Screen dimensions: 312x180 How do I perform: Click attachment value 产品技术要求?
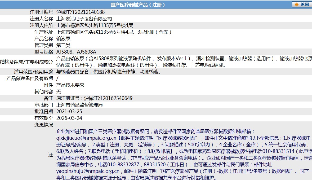70,85
